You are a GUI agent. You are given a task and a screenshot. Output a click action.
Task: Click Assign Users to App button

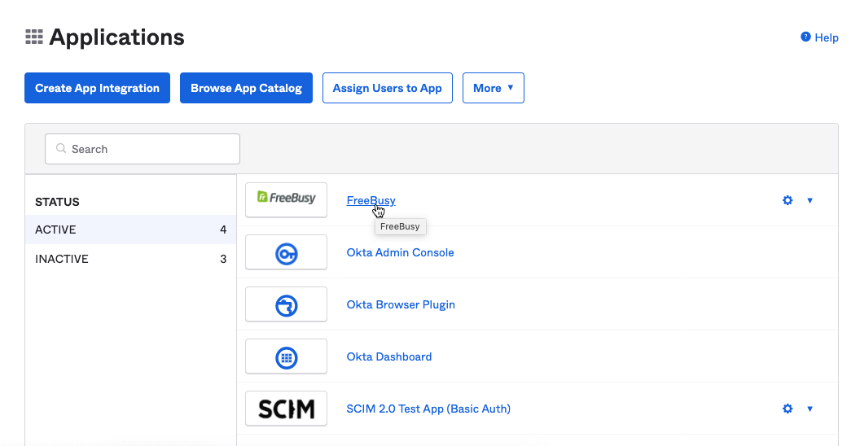[387, 88]
